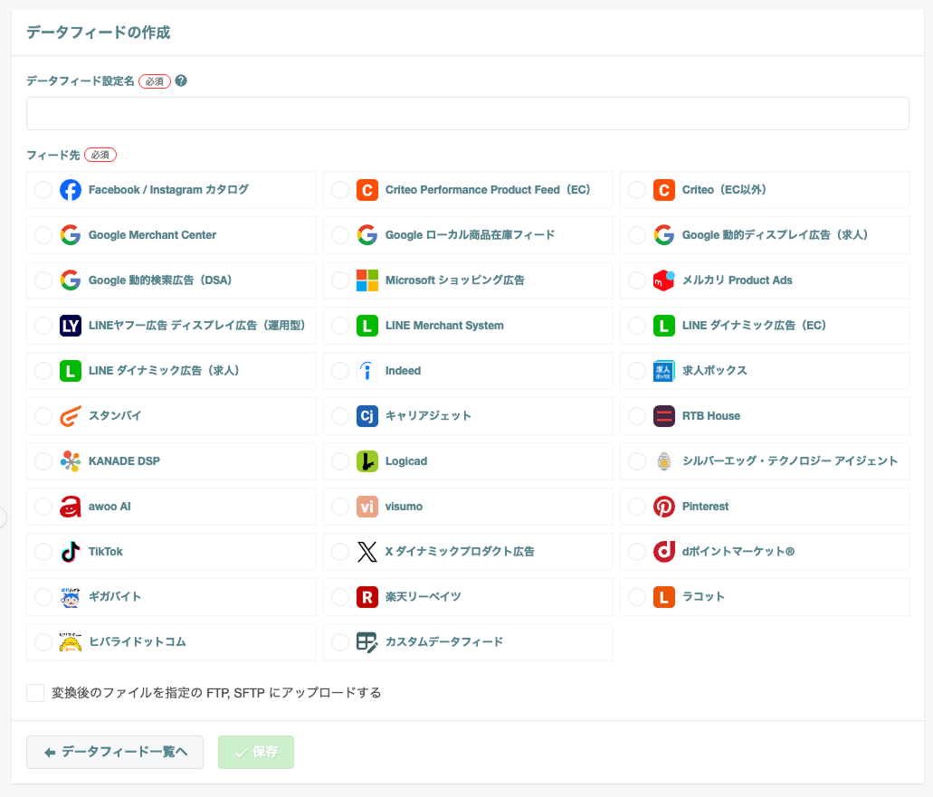Viewport: 933px width, 797px height.
Task: Click the TikTok logo icon
Action: (71, 551)
